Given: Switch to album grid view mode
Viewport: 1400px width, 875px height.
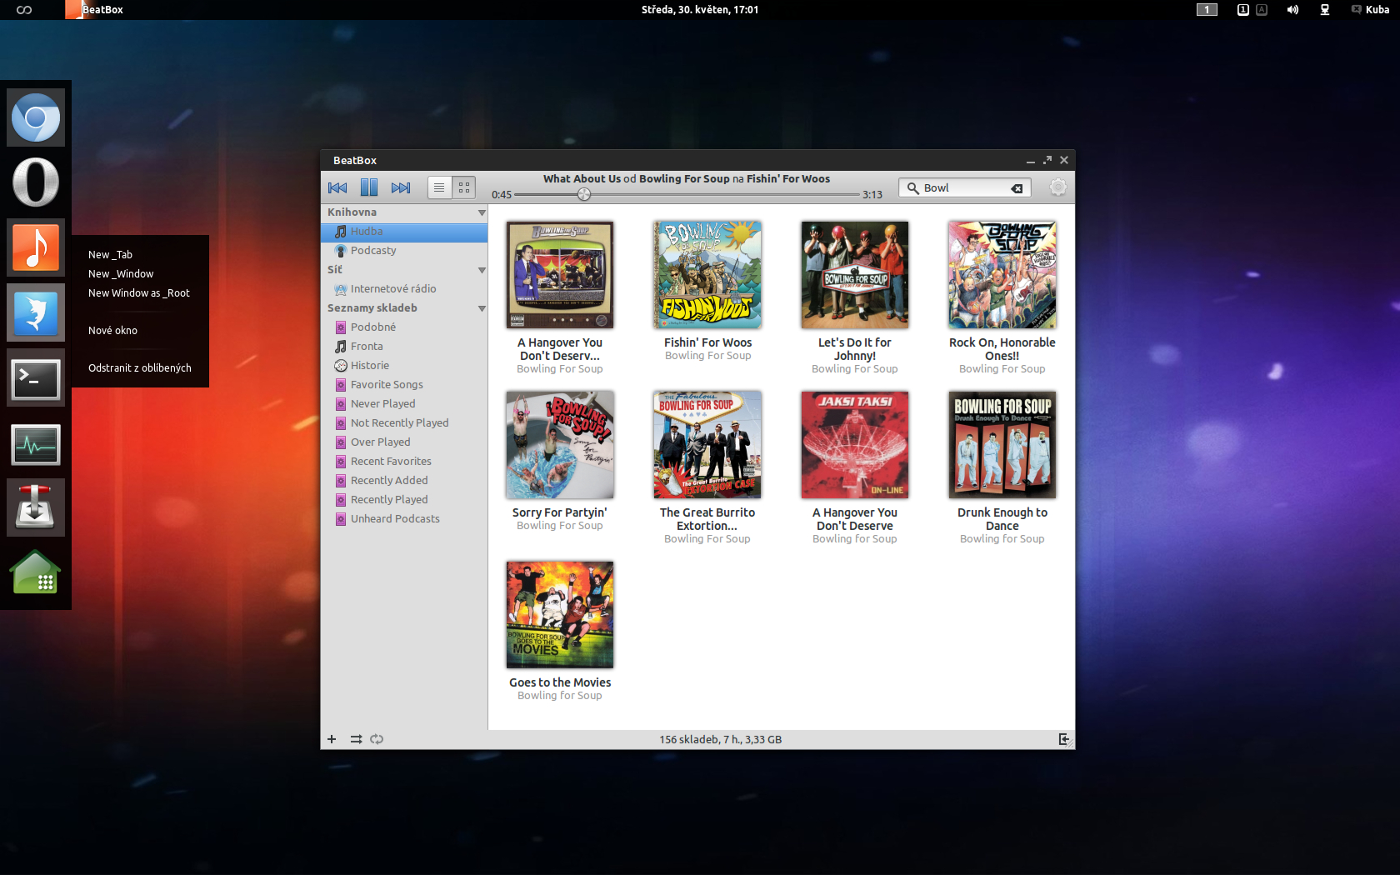Looking at the screenshot, I should pyautogui.click(x=464, y=187).
